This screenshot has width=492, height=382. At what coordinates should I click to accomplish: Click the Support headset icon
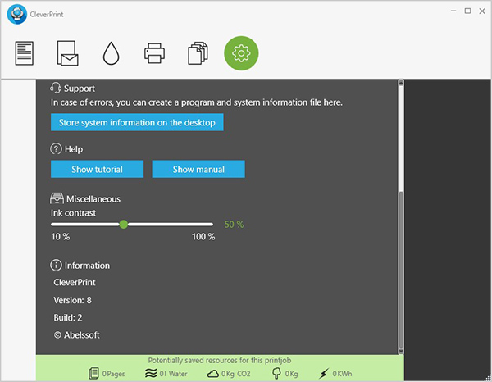click(56, 88)
